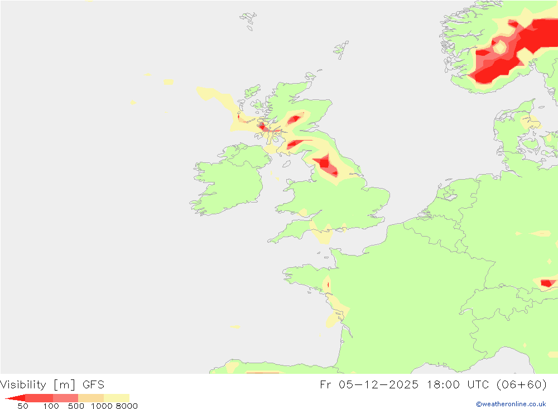Click the pale yellow legend swatch before 8000

point(117,398)
